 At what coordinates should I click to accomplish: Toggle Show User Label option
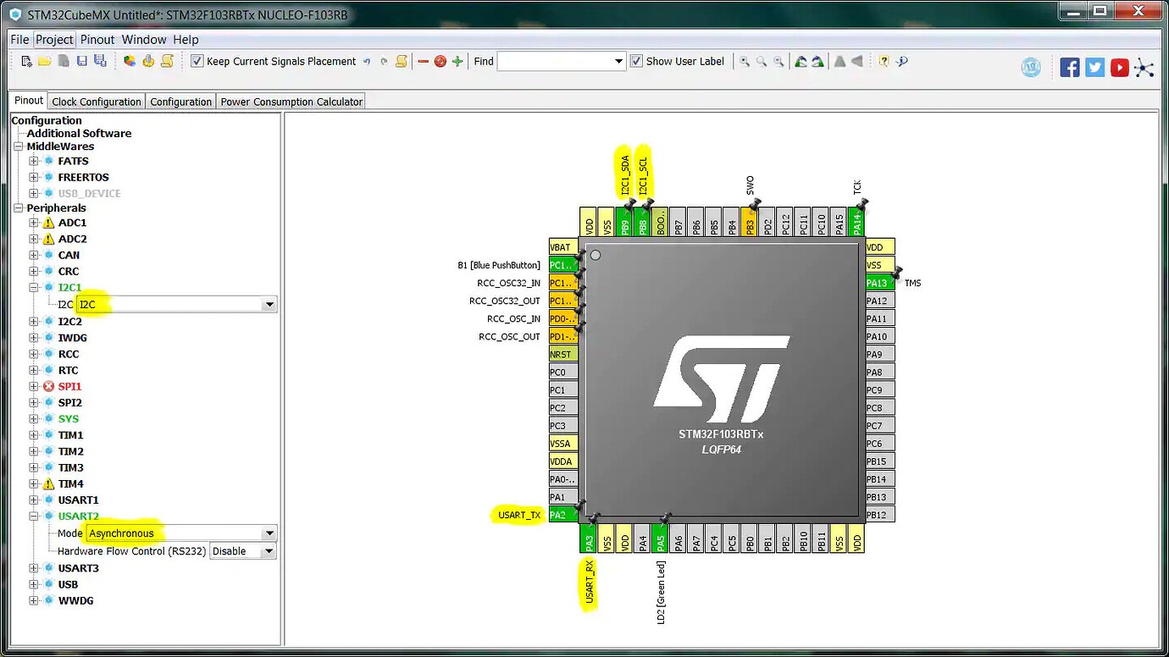[635, 61]
